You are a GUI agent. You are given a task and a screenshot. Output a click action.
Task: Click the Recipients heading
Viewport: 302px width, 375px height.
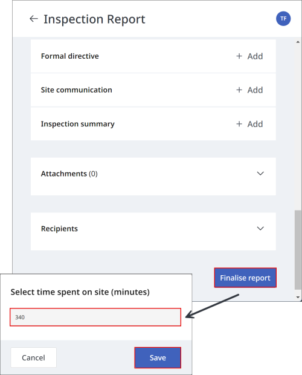[x=59, y=229]
